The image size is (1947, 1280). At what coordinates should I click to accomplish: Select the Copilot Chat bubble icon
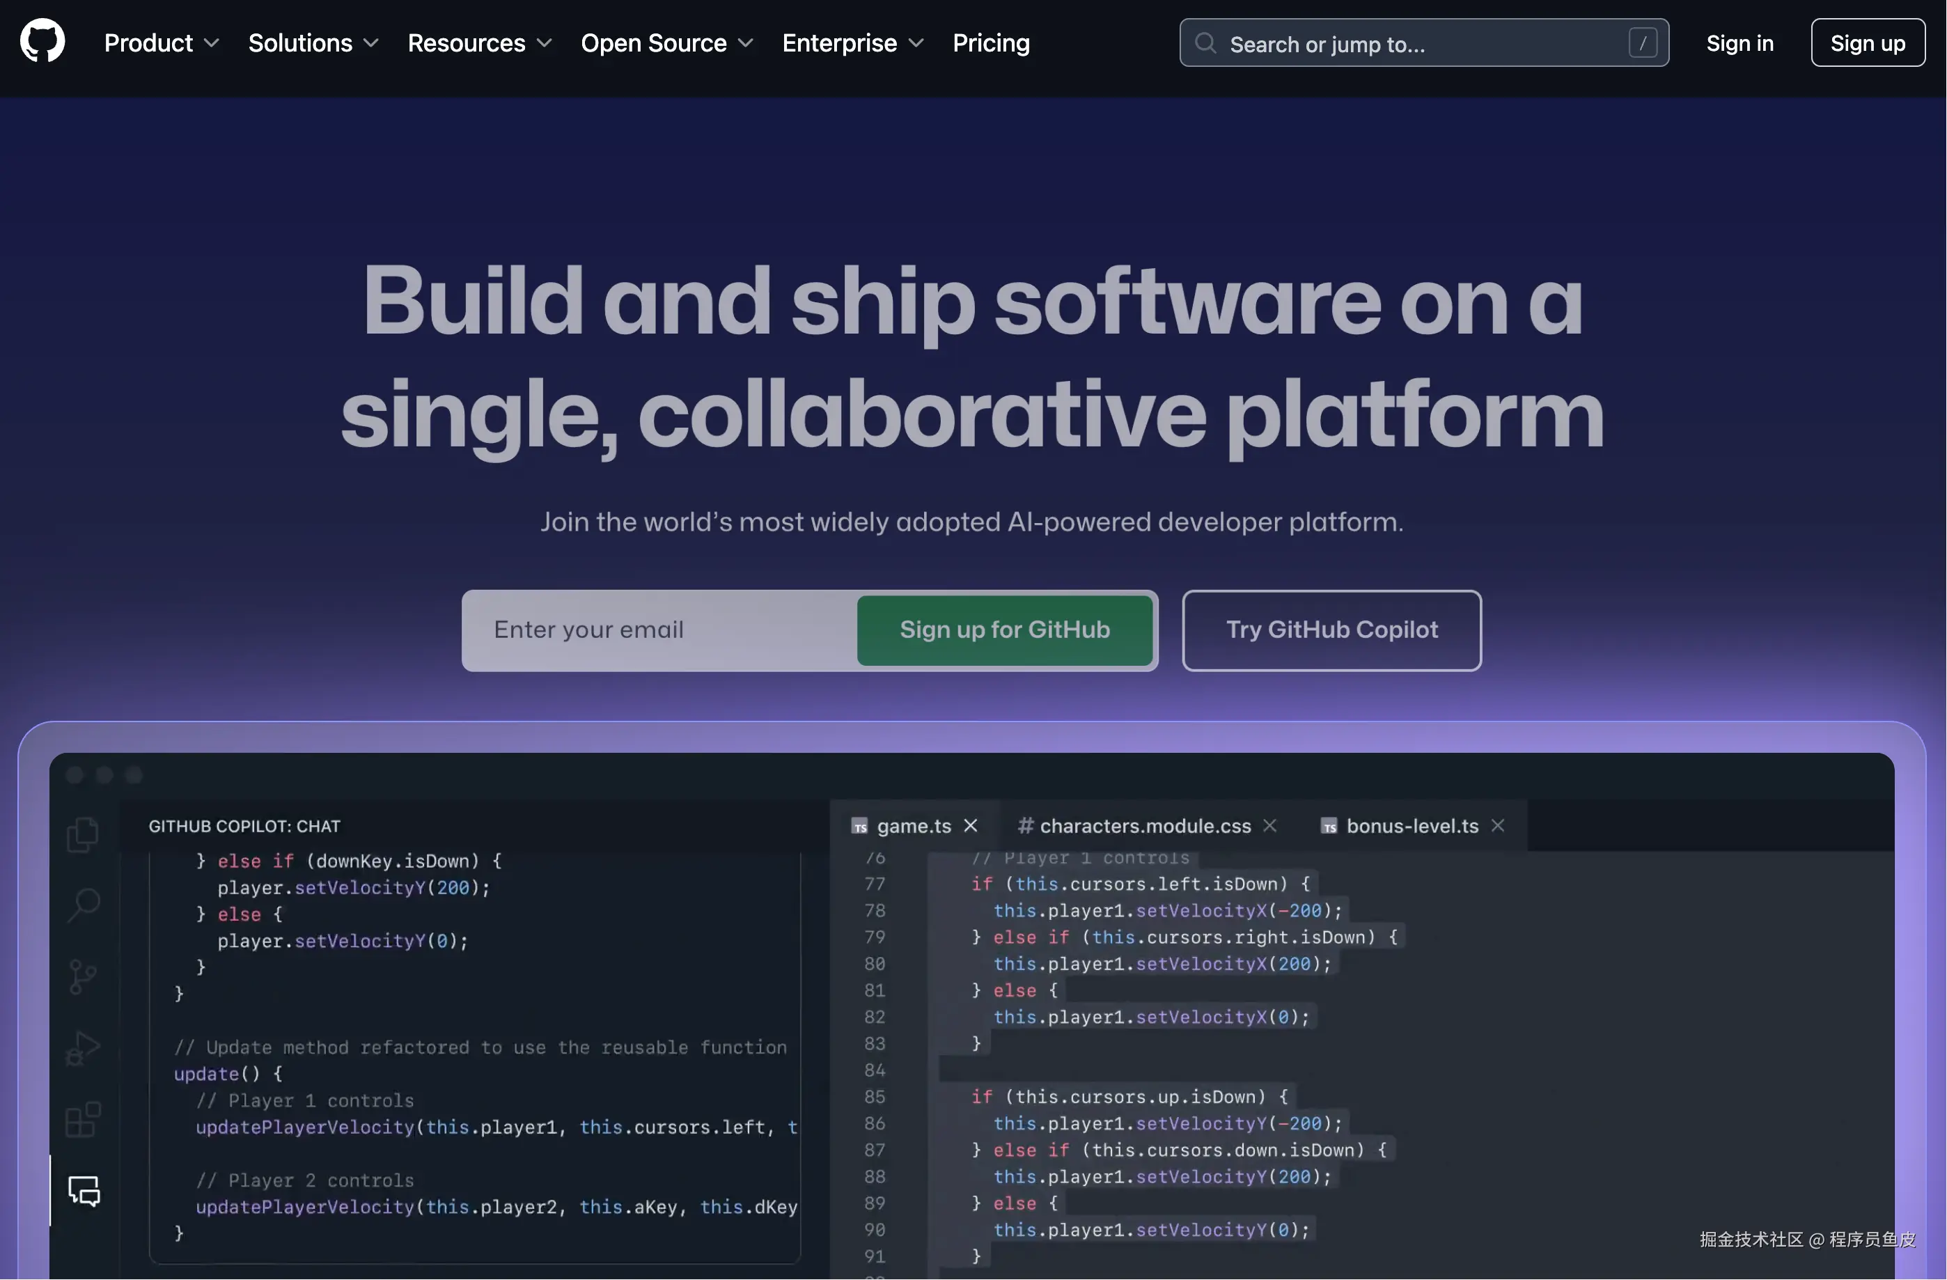tap(84, 1191)
